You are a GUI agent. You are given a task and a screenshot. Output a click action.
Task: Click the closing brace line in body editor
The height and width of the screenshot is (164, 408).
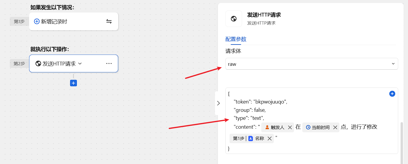click(229, 148)
